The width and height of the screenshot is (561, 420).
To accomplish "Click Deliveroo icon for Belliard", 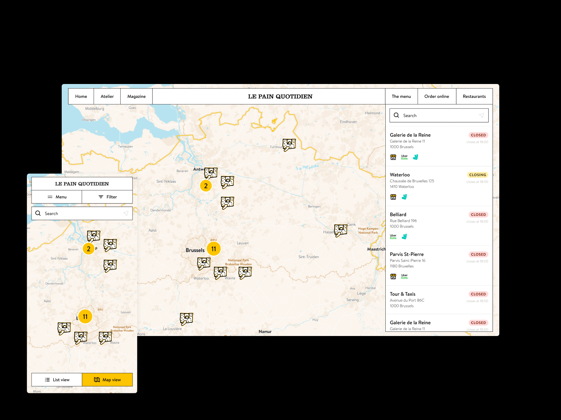I will coord(404,237).
